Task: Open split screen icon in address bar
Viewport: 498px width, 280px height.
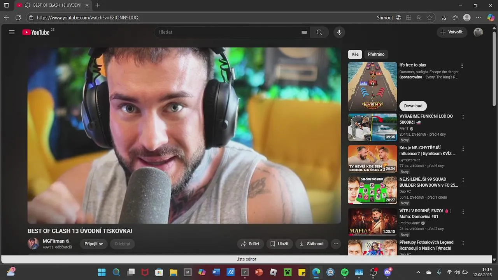Action: 409,17
